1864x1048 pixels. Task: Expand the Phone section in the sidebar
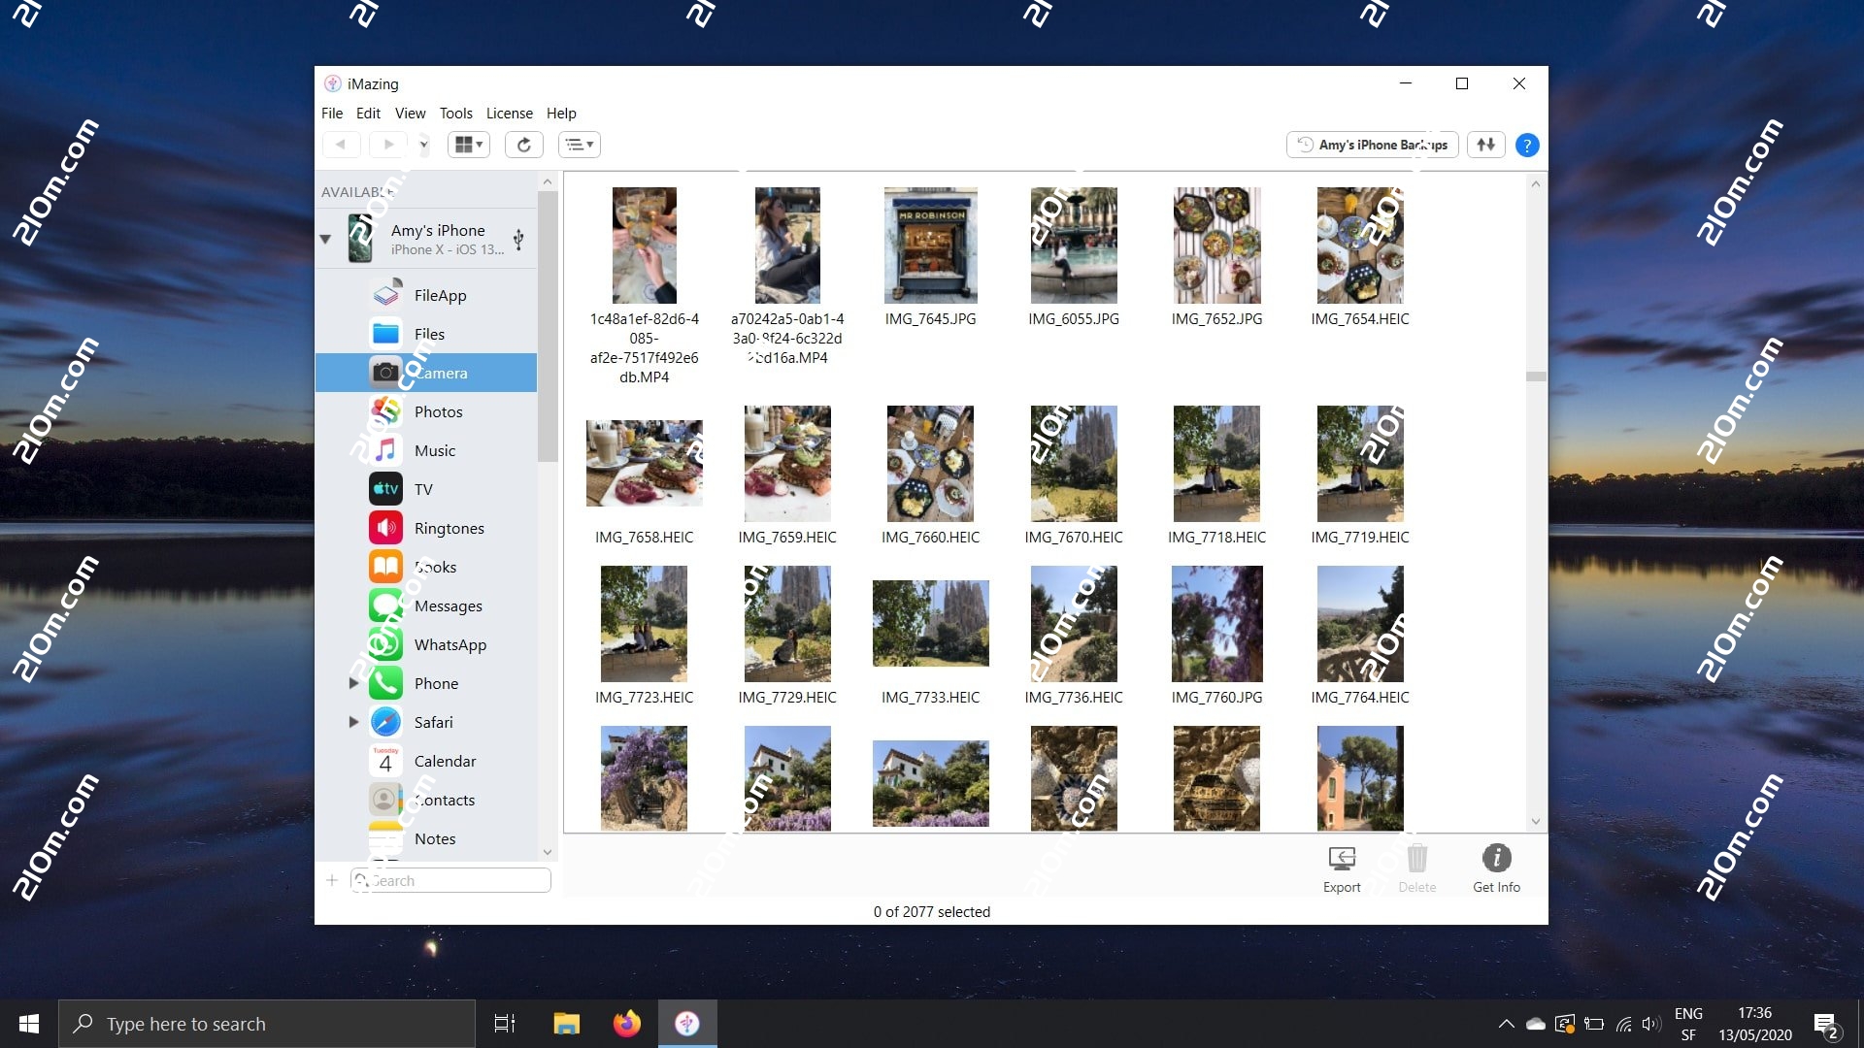tap(353, 683)
